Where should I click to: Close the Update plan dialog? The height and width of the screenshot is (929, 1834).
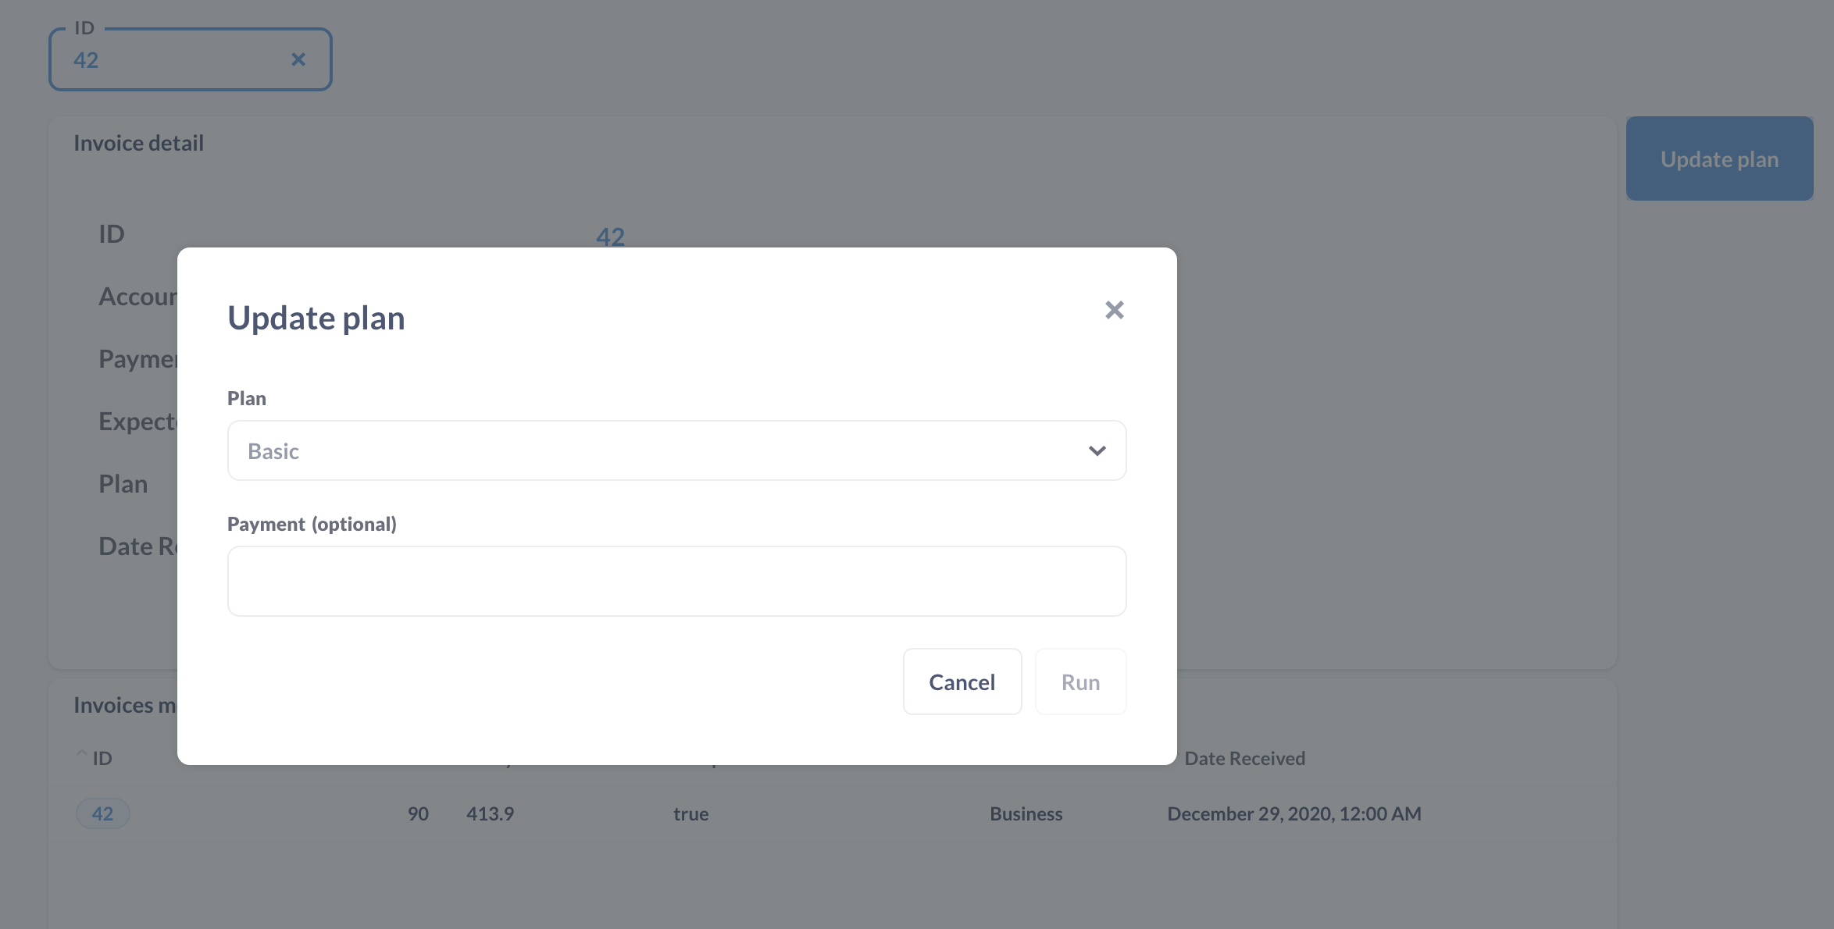click(1114, 310)
